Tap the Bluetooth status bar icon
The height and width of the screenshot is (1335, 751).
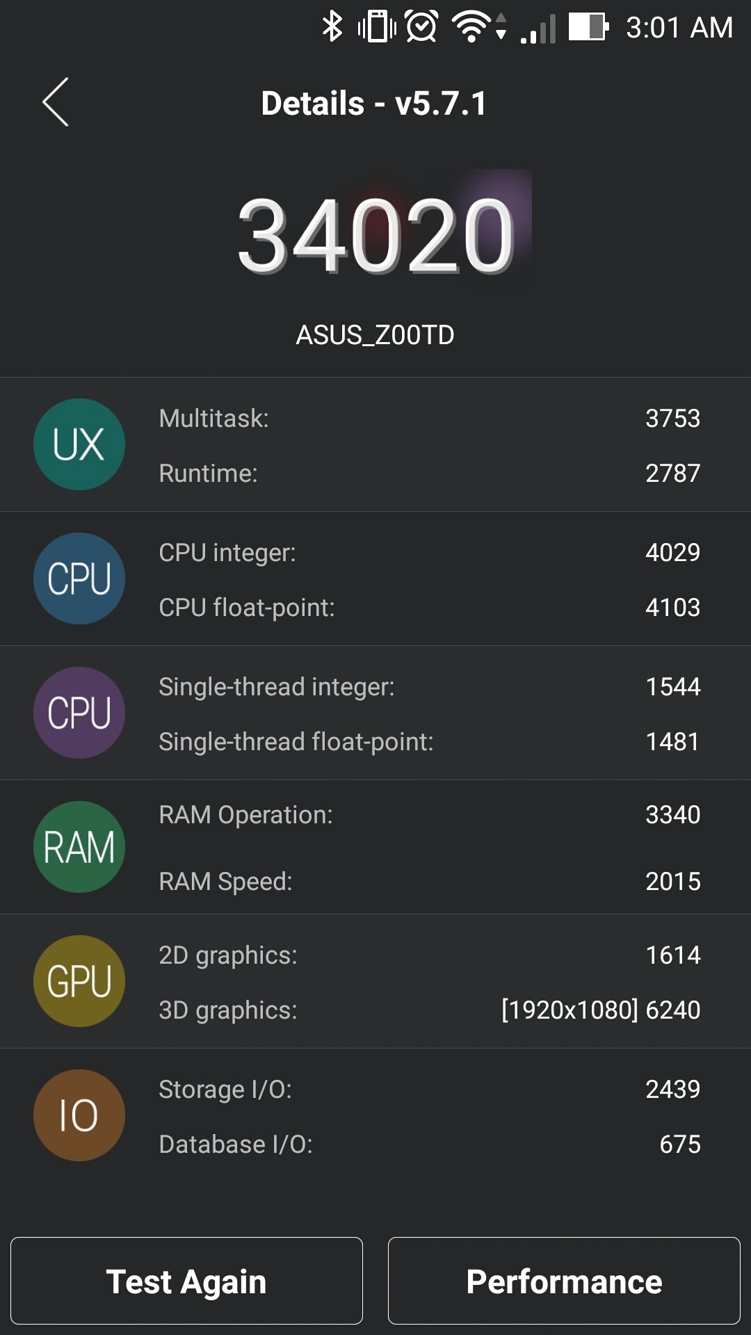pyautogui.click(x=332, y=28)
